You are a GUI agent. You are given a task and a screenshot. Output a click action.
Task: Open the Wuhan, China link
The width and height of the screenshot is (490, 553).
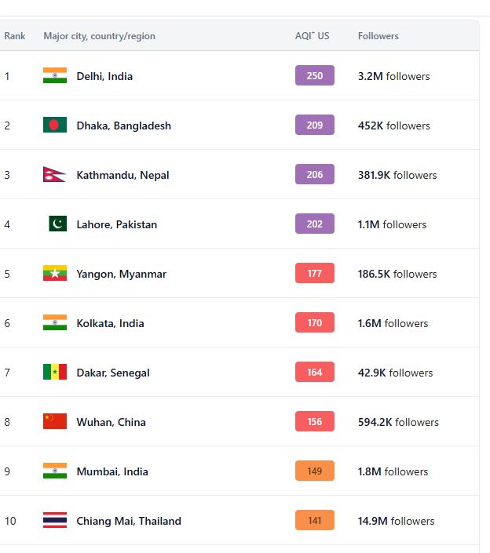(111, 422)
